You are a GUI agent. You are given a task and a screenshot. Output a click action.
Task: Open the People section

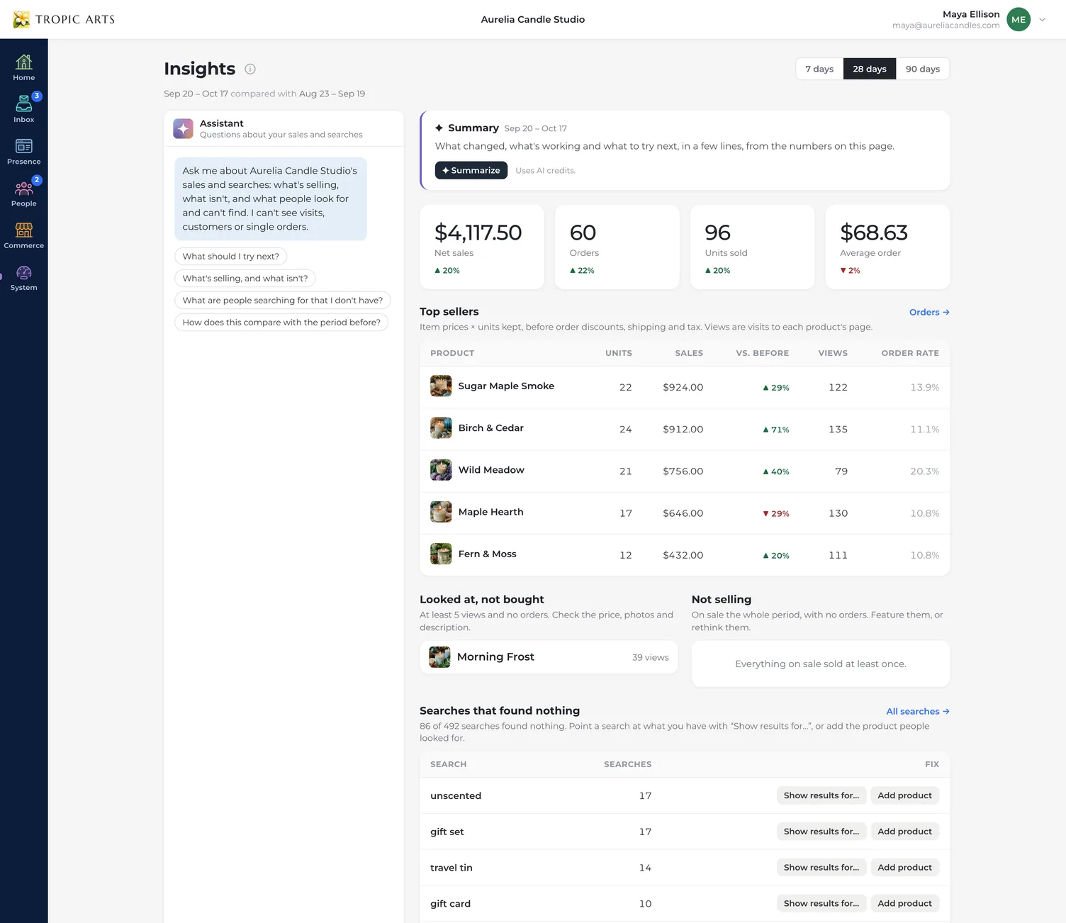tap(23, 194)
